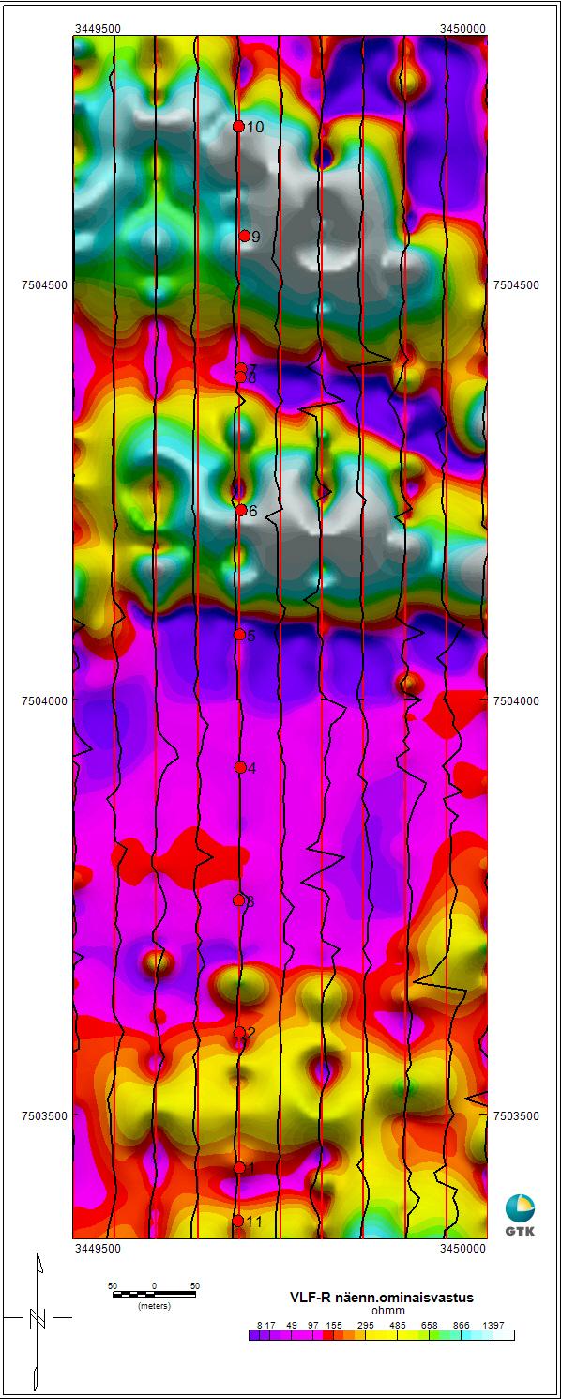Click the red station marker labeled 7

(240, 368)
